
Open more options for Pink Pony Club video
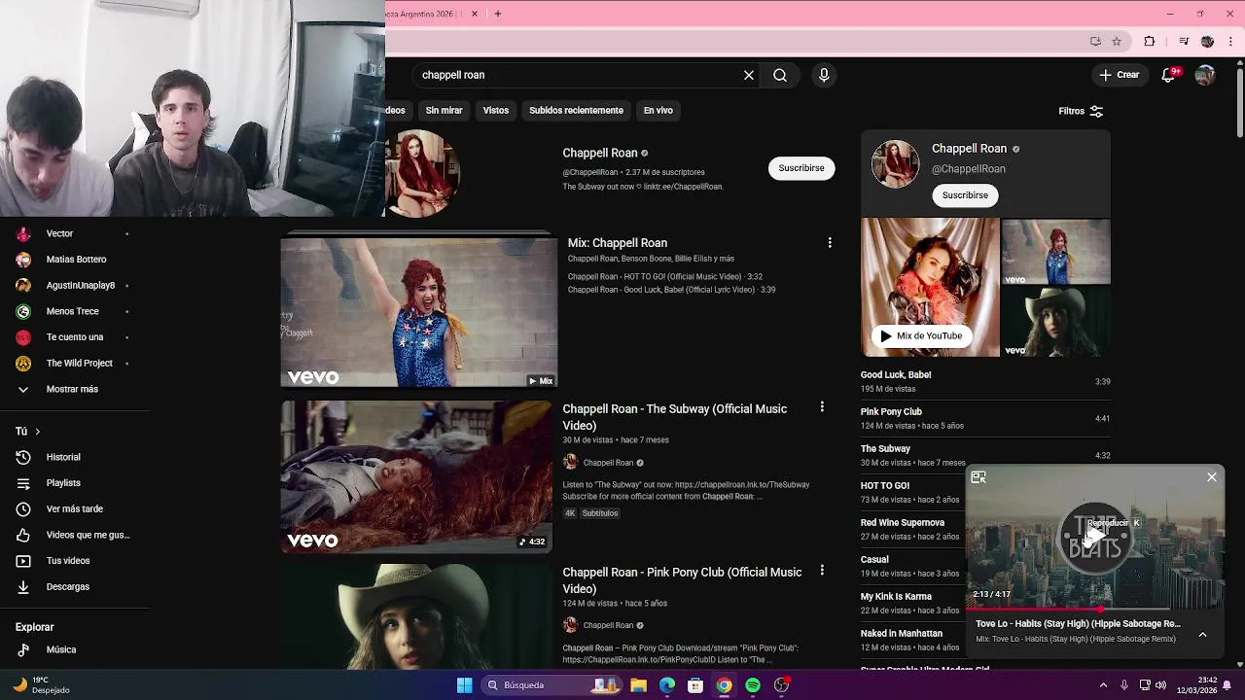[822, 571]
